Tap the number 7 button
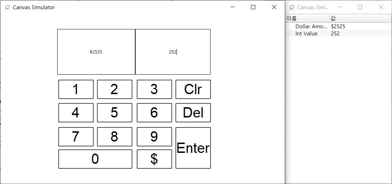Viewport: 392px width, 184px height. click(x=76, y=137)
